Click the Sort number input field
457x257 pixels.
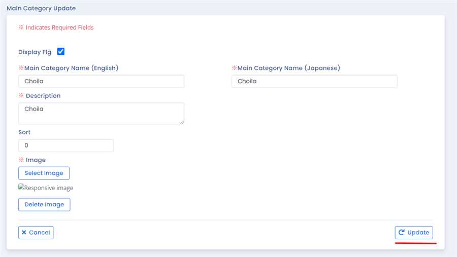point(66,145)
